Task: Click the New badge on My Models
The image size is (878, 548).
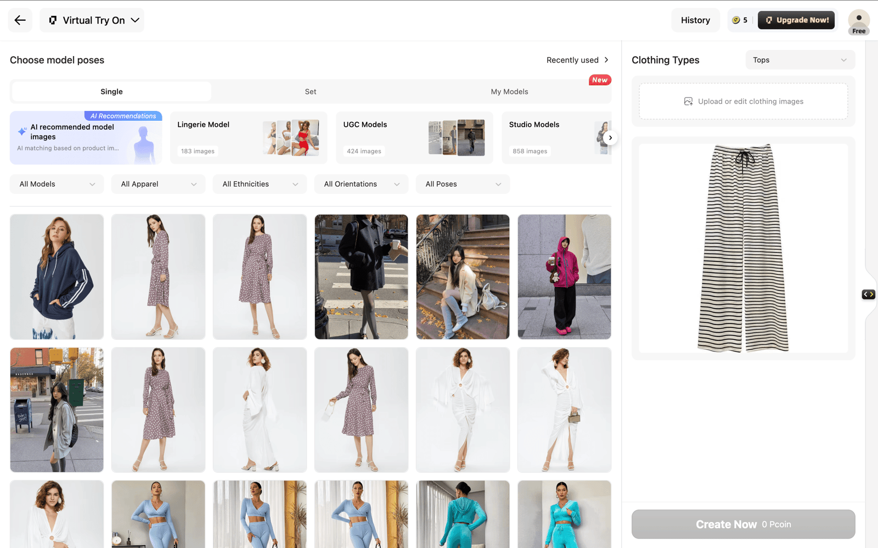Action: 600,80
